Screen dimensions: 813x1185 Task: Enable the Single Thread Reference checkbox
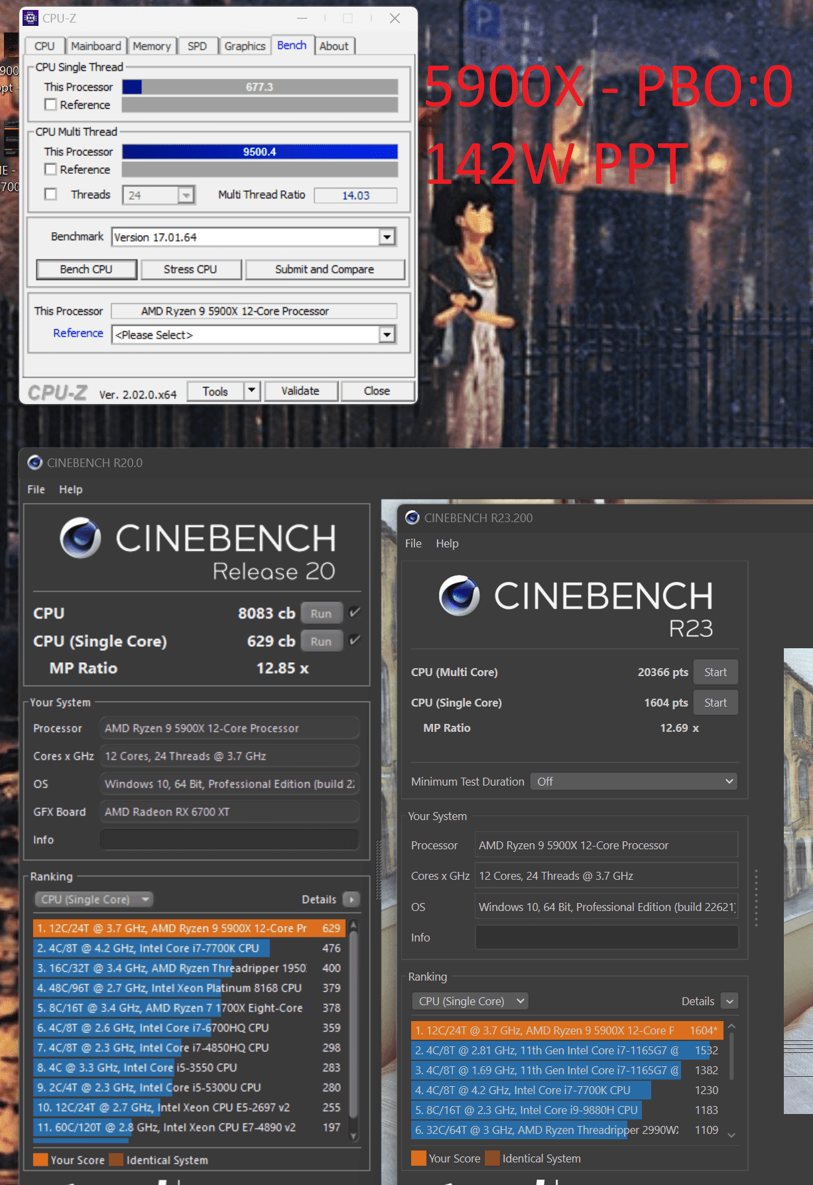[x=50, y=104]
